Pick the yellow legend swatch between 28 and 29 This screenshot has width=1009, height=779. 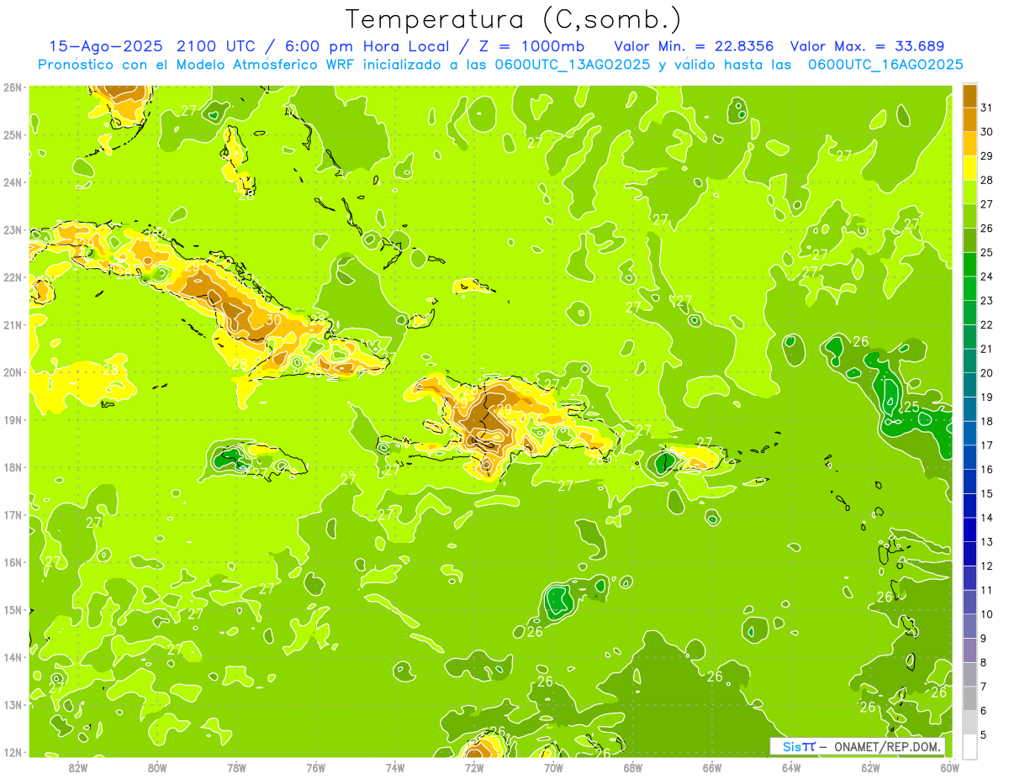pos(969,168)
